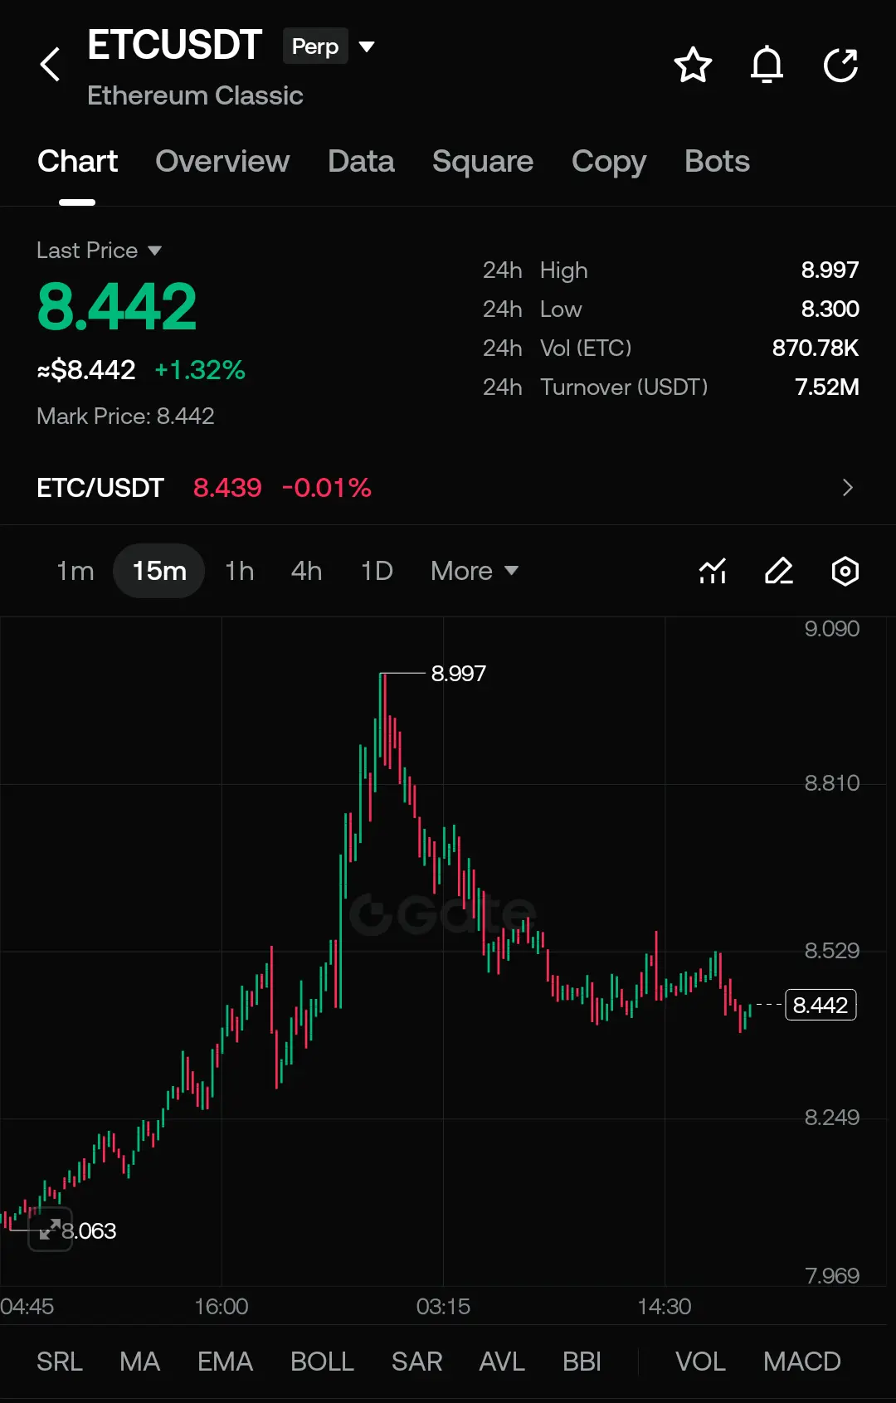Tap the 24h Vol value 870.78K
The image size is (896, 1403).
815,348
